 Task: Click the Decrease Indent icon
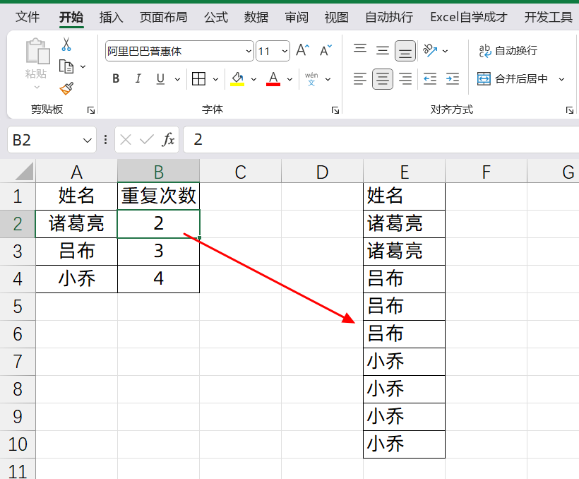click(x=429, y=78)
